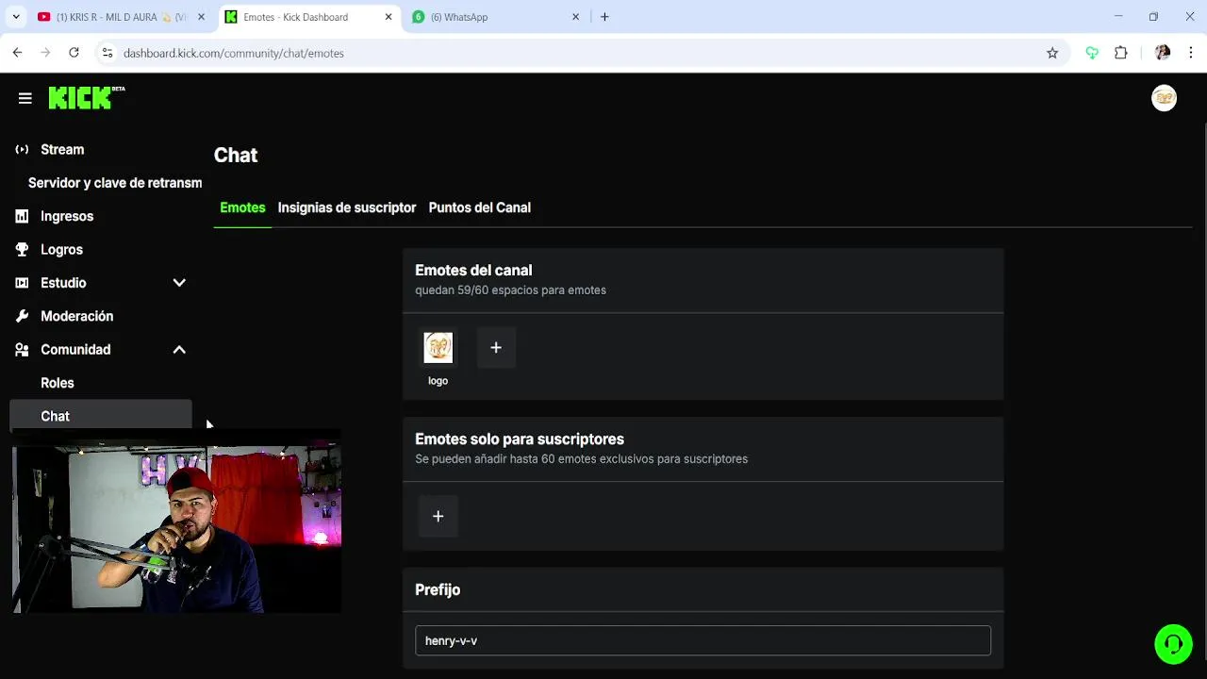Viewport: 1207px width, 679px height.
Task: View site information icon in address bar
Action: pos(107,53)
